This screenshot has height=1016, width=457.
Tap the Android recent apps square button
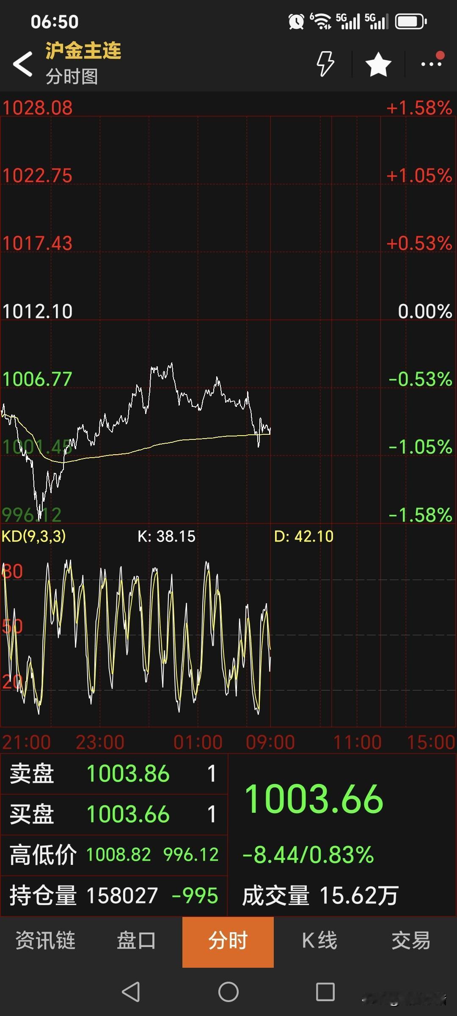[325, 992]
